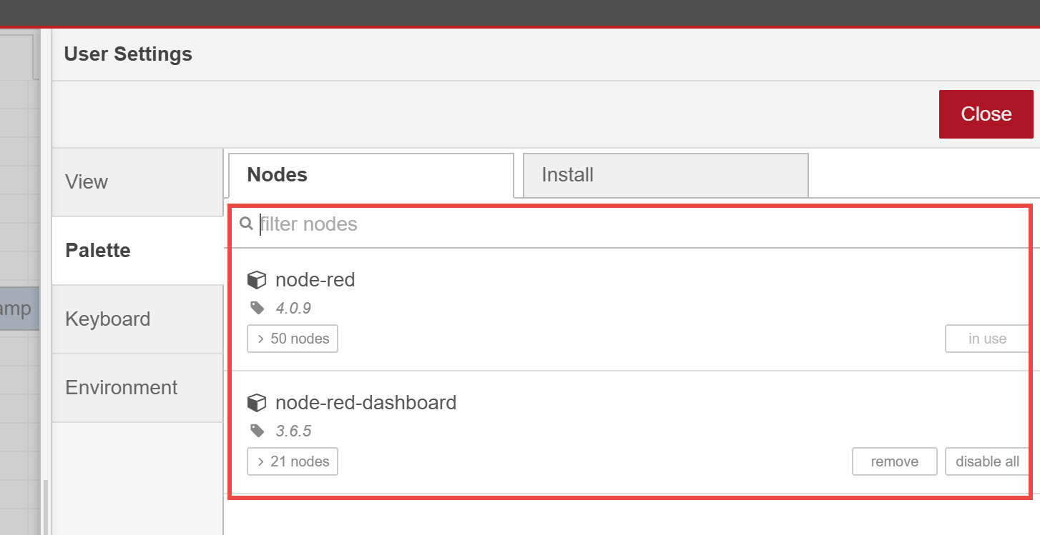1040x535 pixels.
Task: Expand the 21 nodes list under node-red-dashboard
Action: coord(292,461)
